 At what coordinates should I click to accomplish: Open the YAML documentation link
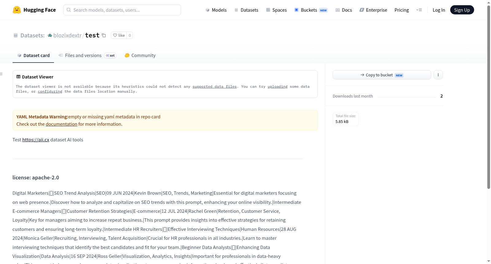tap(62, 124)
